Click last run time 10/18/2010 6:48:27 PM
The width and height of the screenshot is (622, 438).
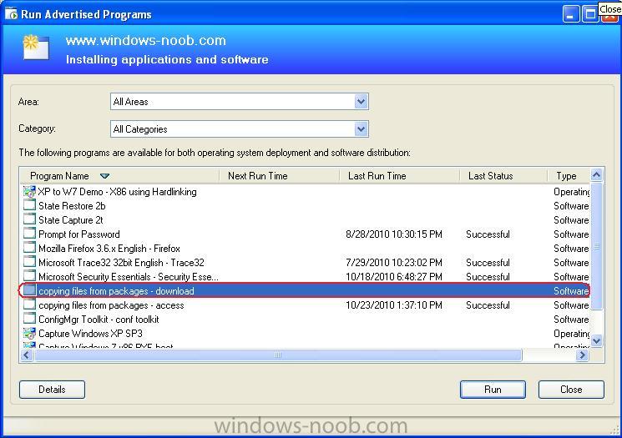(394, 277)
